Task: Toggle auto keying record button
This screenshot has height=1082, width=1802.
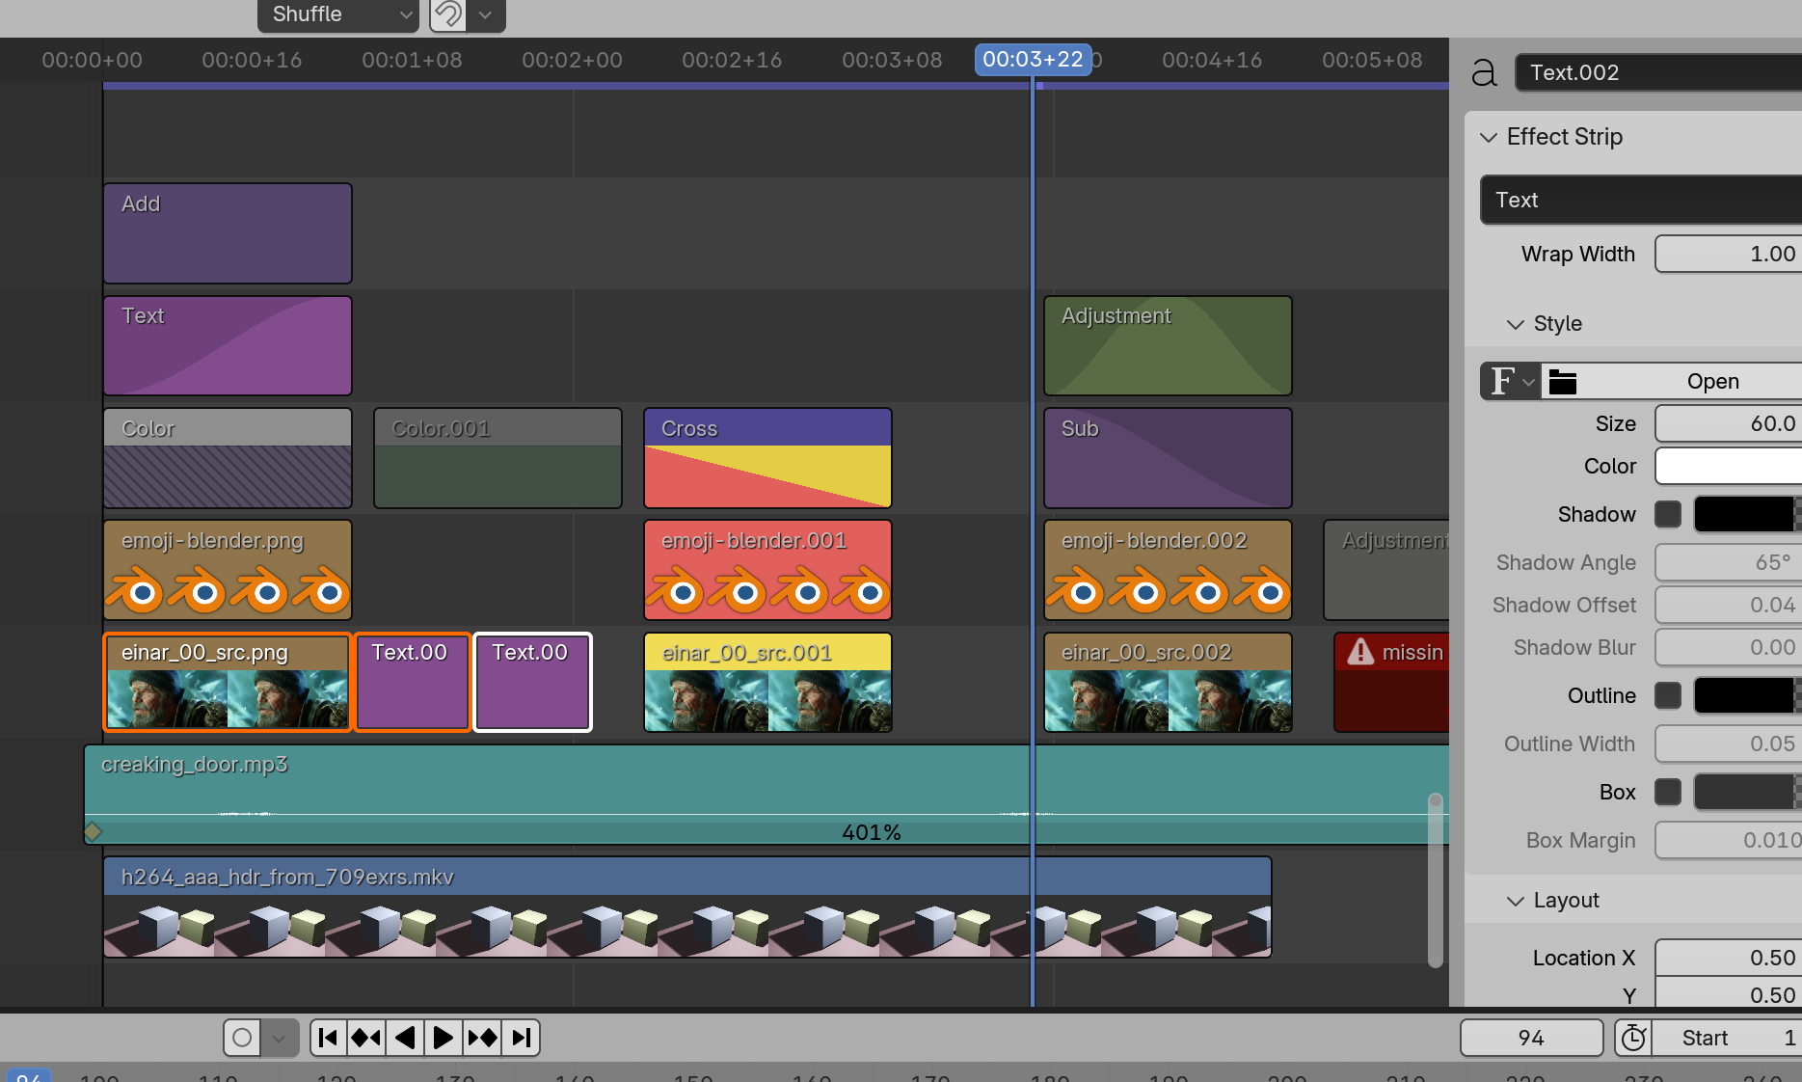Action: (242, 1038)
